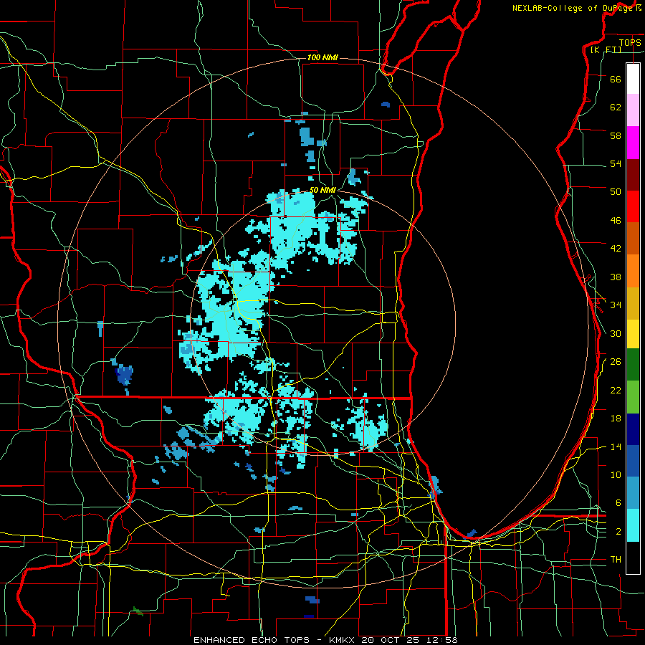
Task: Click the legend value "38"
Action: (616, 277)
